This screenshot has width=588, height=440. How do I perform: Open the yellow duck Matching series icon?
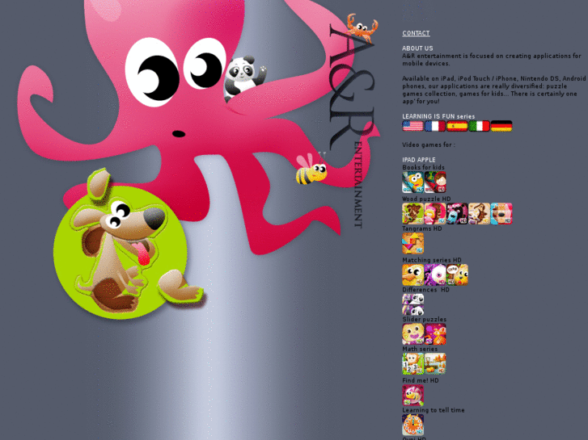pos(412,274)
